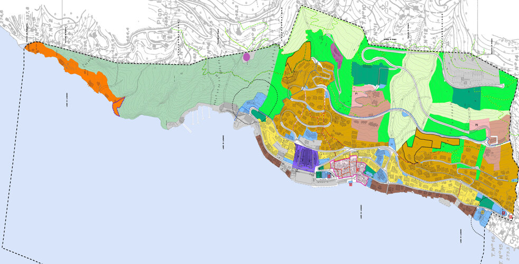This screenshot has width=519, height=264.
Task: Click the salmon zone labeled P2
Action: point(484,125)
